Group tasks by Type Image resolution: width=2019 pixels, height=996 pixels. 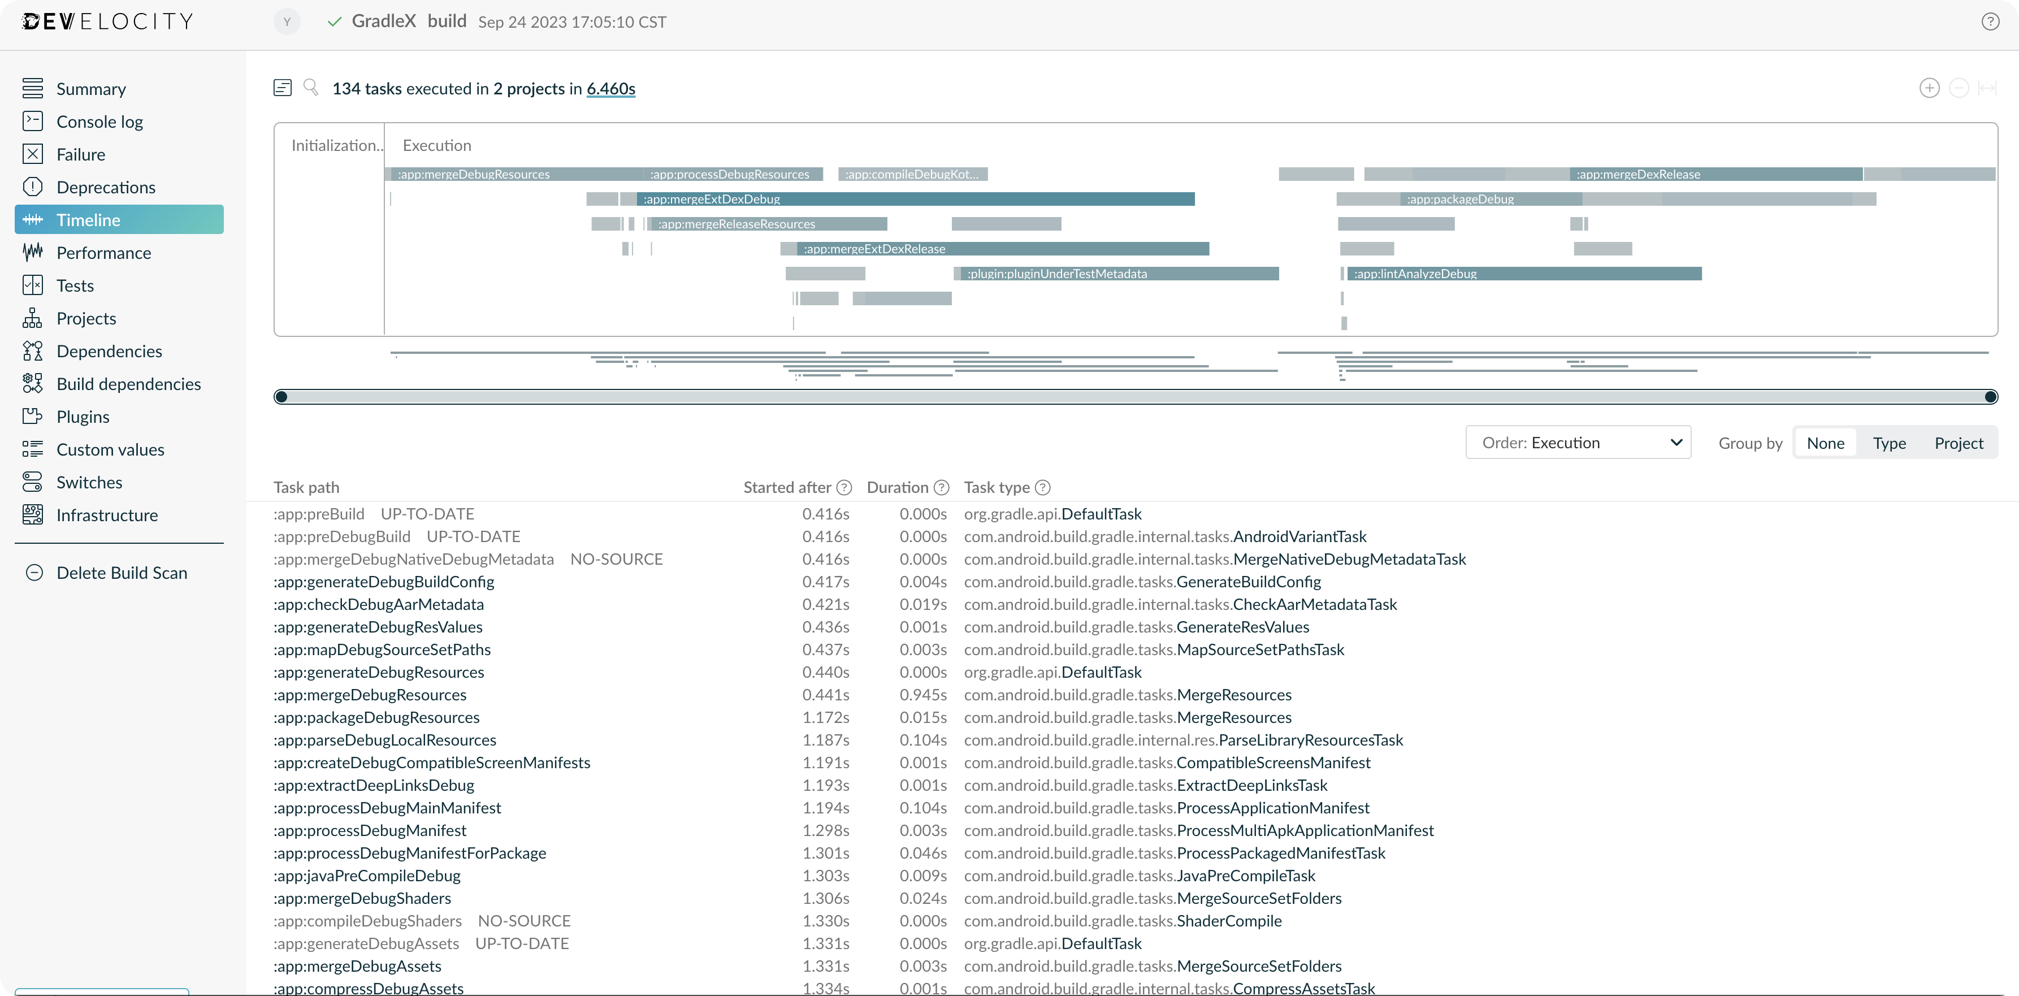pos(1889,443)
